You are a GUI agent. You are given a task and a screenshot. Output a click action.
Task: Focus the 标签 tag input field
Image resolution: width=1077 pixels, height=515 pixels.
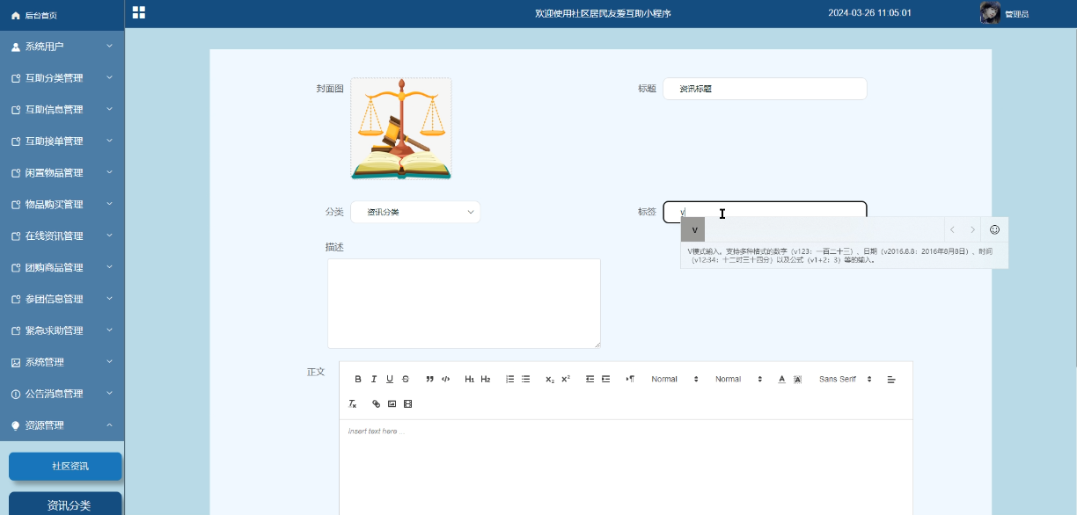click(x=765, y=212)
